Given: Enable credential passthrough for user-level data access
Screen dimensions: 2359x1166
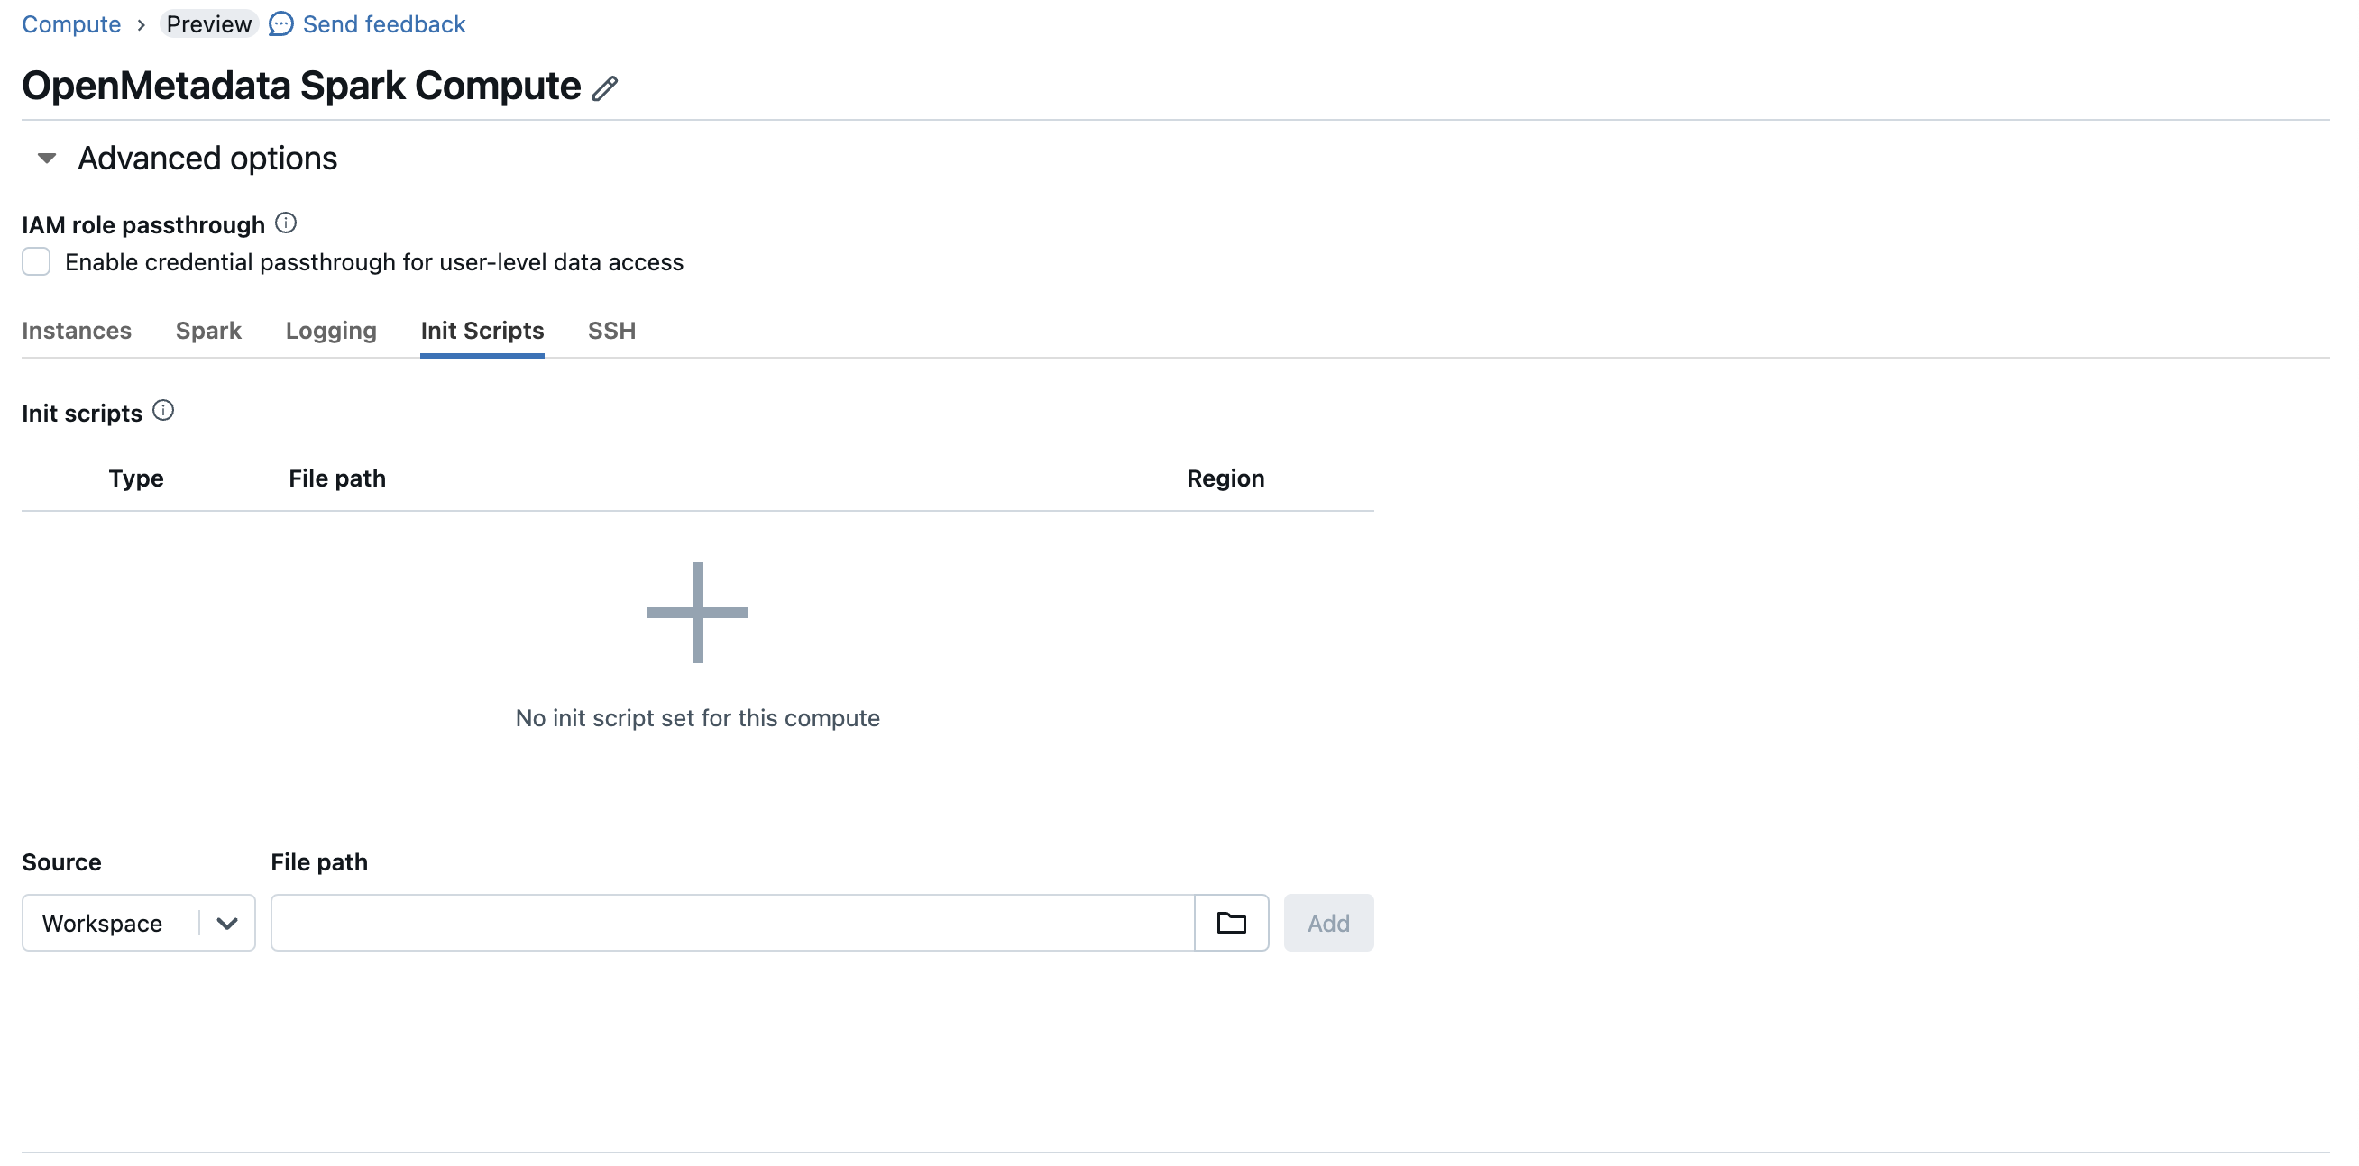Looking at the screenshot, I should 36,261.
